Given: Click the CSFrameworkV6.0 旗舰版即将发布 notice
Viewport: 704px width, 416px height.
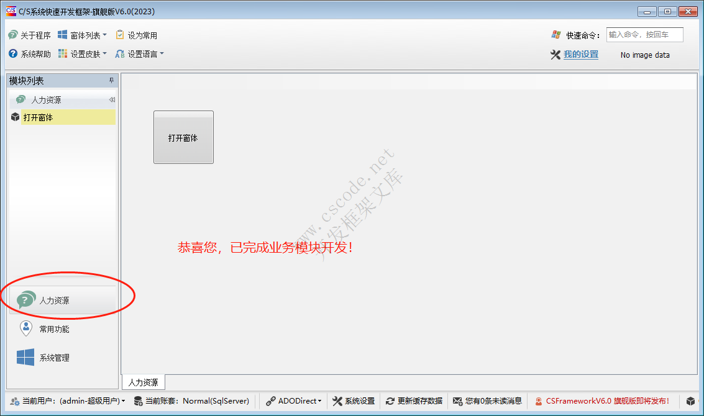Looking at the screenshot, I should coord(601,400).
